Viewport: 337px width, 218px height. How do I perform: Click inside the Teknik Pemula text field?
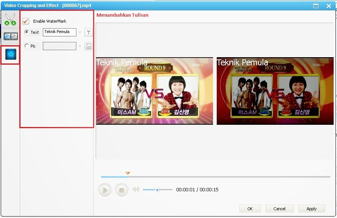60,32
